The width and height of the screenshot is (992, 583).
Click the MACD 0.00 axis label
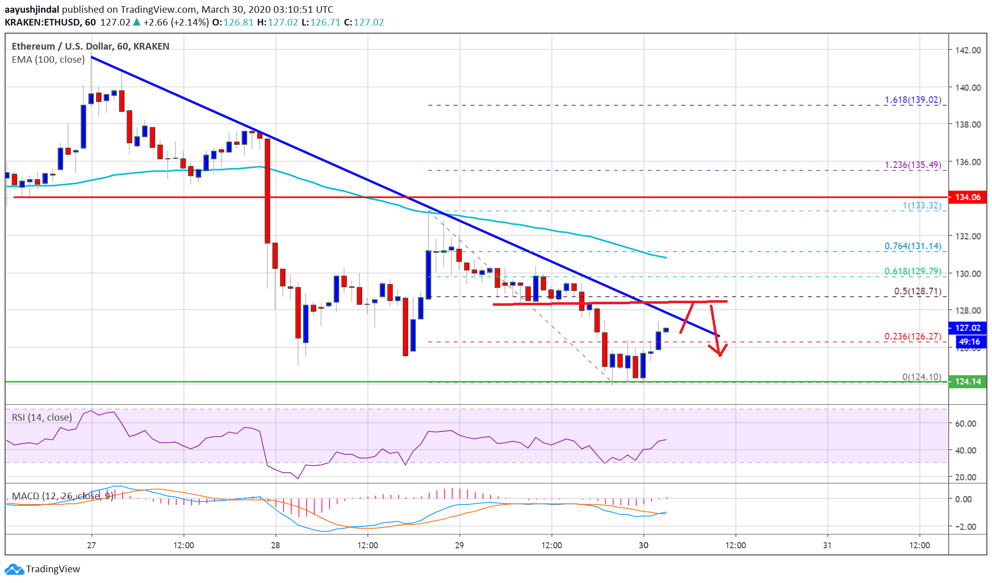click(x=963, y=499)
